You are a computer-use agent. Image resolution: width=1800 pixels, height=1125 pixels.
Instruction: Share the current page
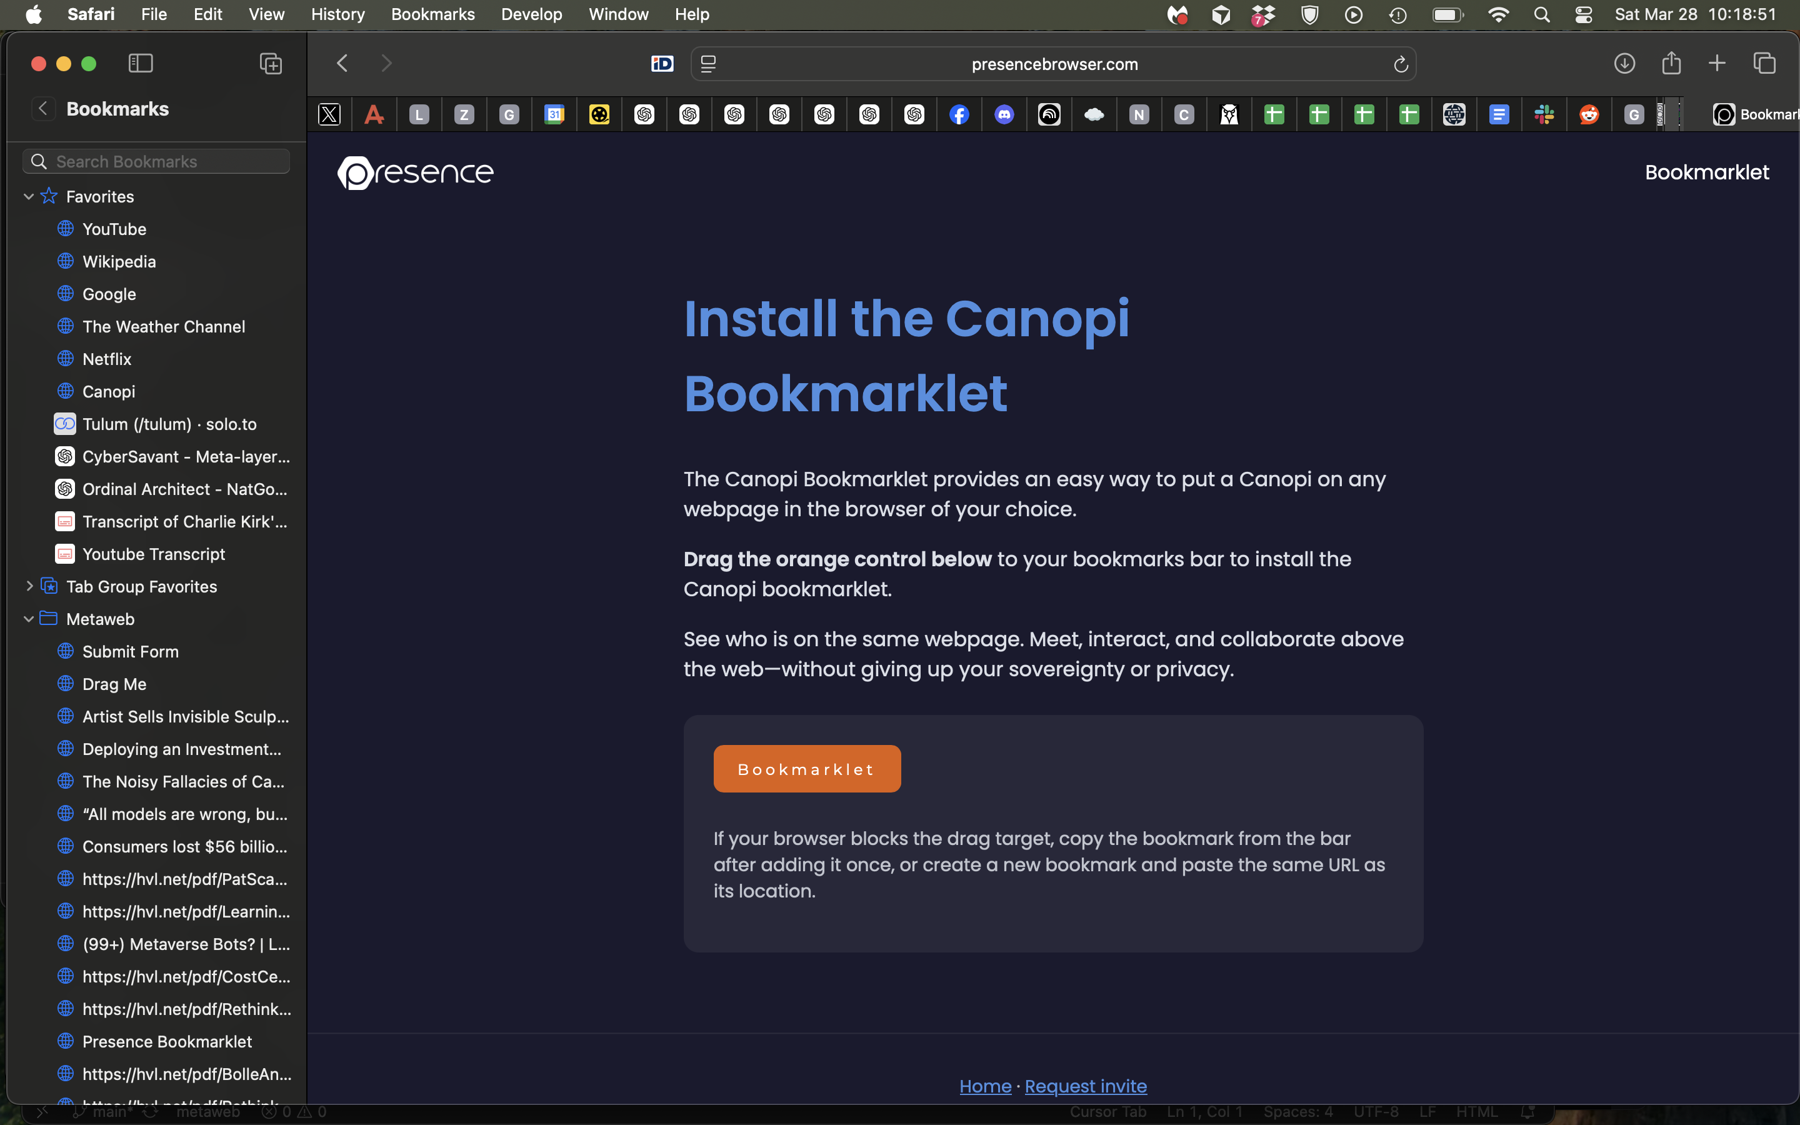pos(1671,63)
